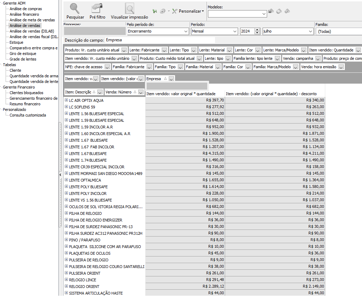Open filter button on Lente: Fabricante field
The image size is (362, 296).
(x=164, y=50)
